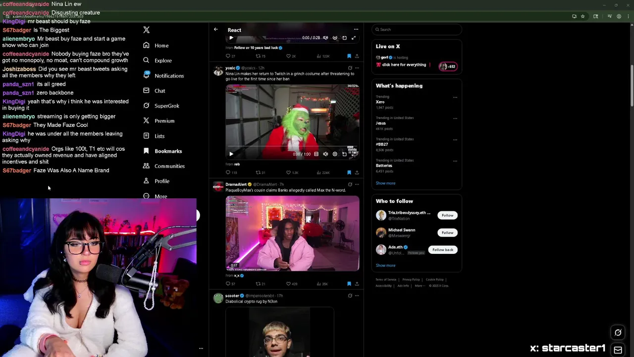Viewport: 634px width, 357px height.
Task: Repost the yoxic post with 31 reposts
Action: coord(261,173)
